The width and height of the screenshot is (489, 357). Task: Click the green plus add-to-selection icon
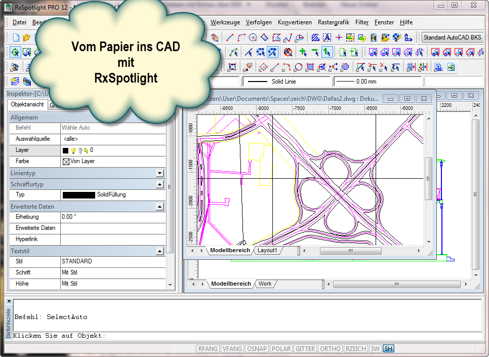pyautogui.click(x=303, y=52)
